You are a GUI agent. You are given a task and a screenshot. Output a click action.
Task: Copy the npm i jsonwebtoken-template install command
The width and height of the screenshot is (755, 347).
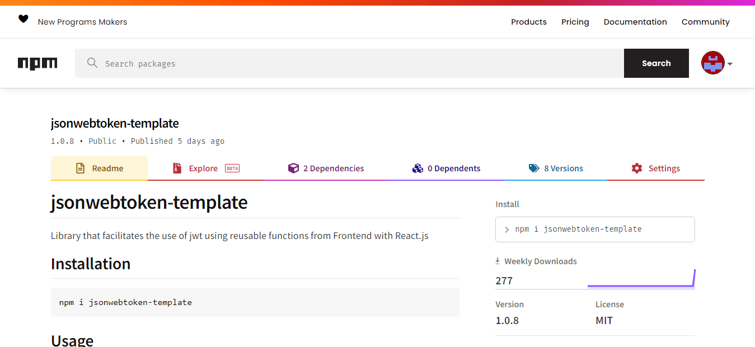click(x=595, y=229)
